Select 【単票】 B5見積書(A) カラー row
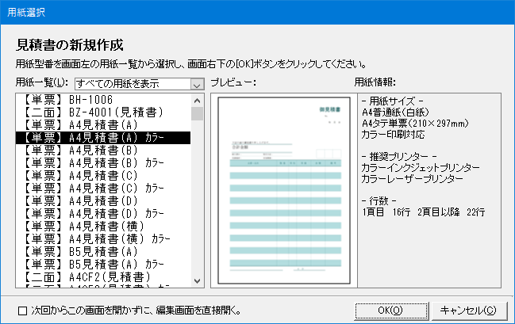515x324 pixels. (103, 265)
